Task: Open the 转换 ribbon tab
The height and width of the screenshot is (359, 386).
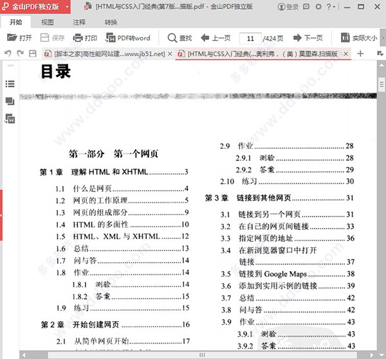Action: [x=111, y=22]
